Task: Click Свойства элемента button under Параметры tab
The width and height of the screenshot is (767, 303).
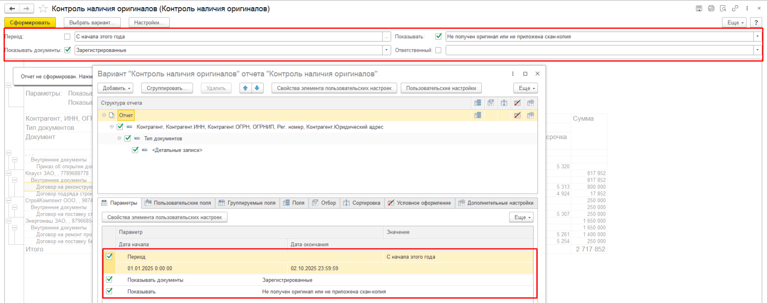Action: point(164,217)
